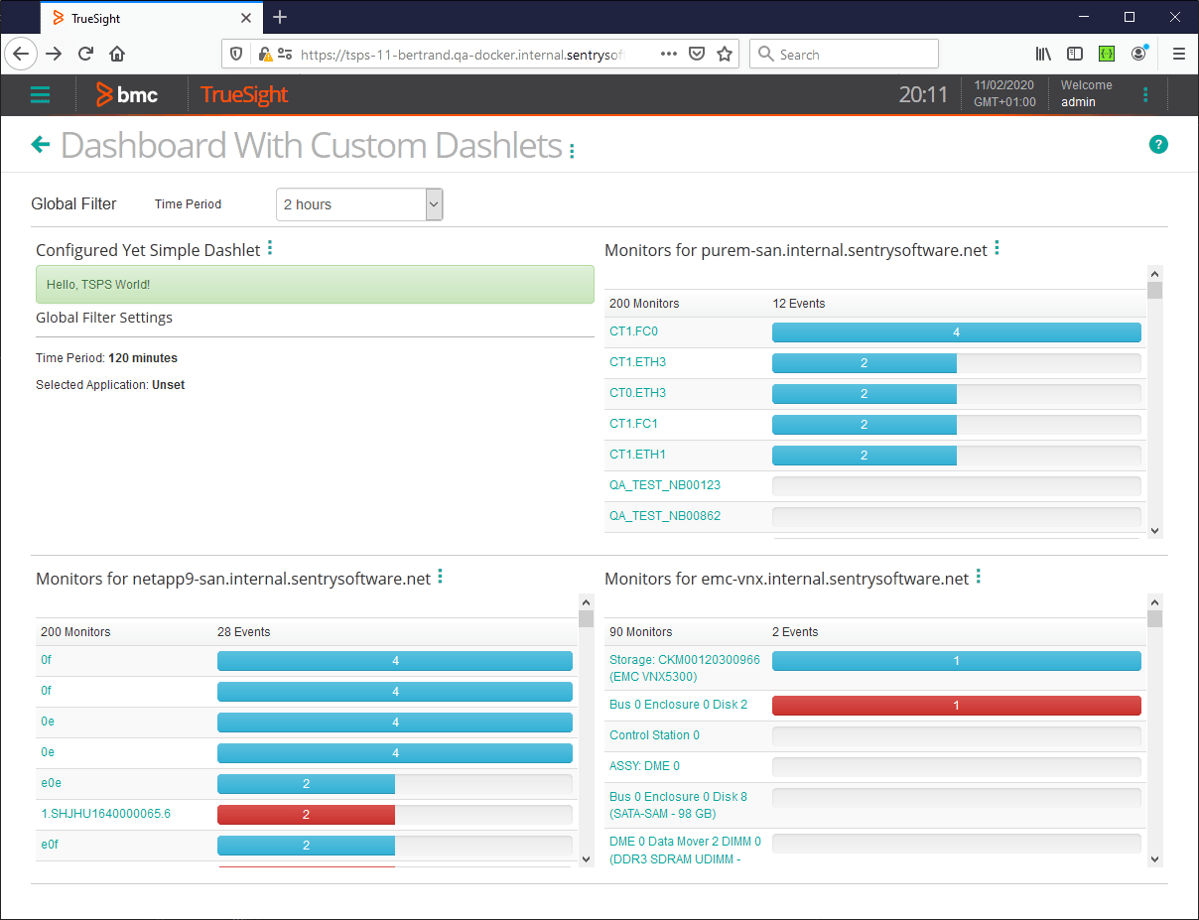Open the tracking protection shield icon
Viewport: 1199px width, 920px height.
point(236,55)
